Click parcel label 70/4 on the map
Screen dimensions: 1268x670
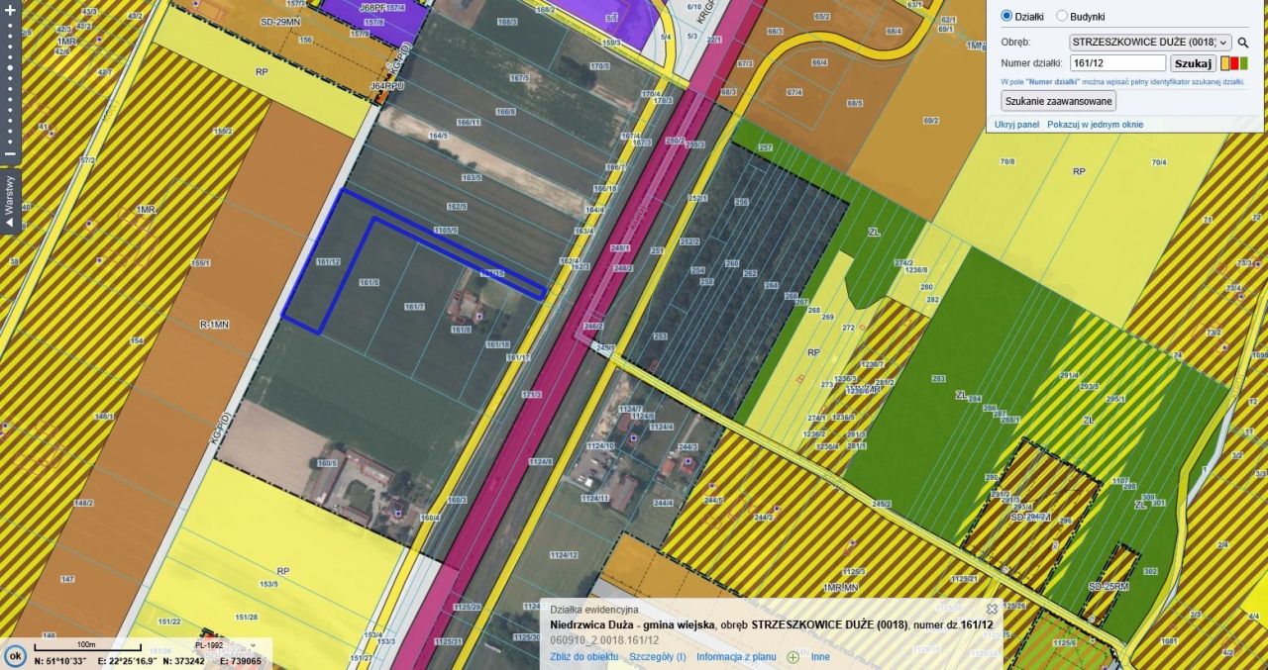(1158, 162)
